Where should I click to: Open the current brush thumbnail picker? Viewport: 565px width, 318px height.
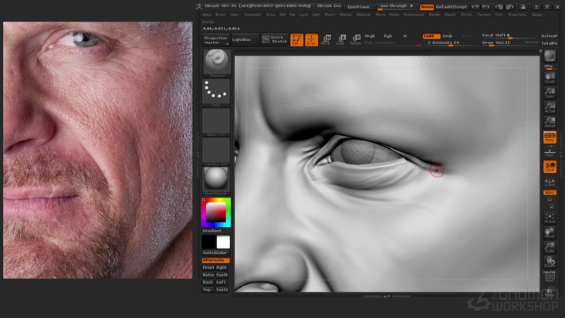click(x=216, y=62)
